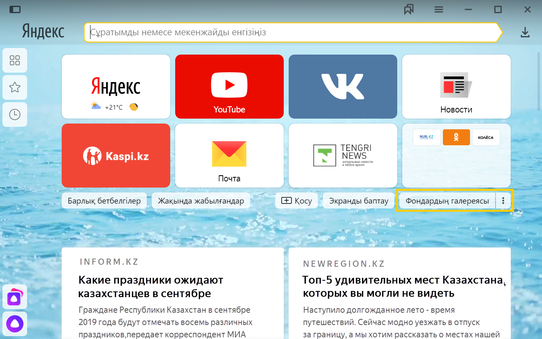Expand the three-dot menu beside backgrounds gallery
Viewport: 542px width, 339px height.
pos(503,201)
